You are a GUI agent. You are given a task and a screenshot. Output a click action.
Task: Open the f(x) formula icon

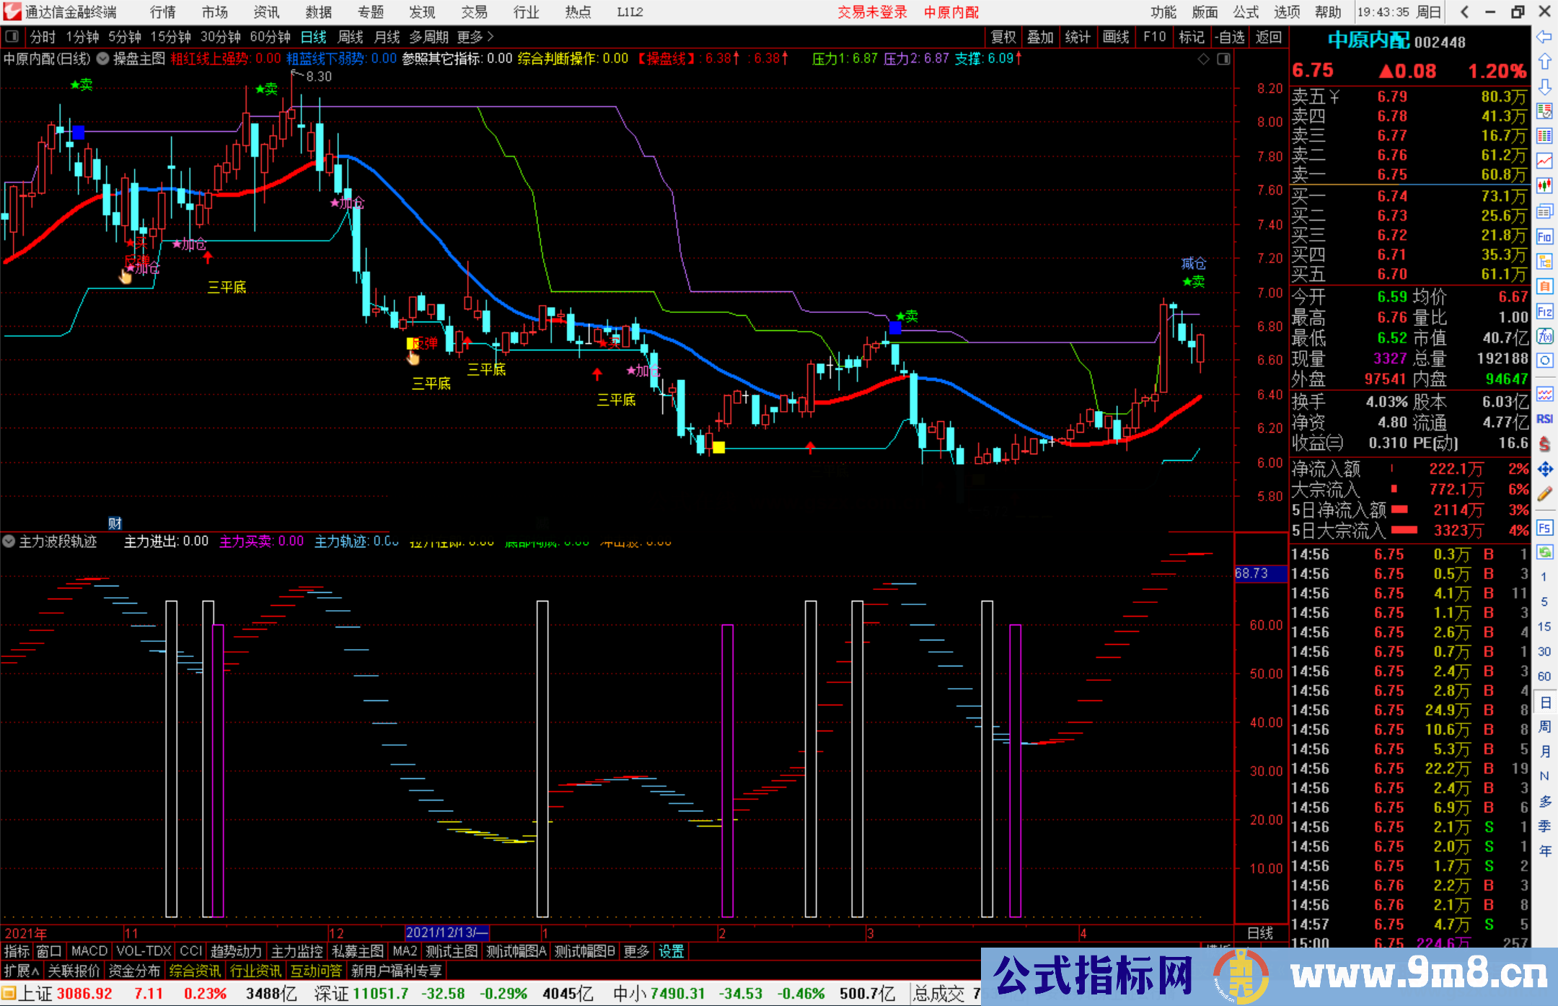(1544, 336)
